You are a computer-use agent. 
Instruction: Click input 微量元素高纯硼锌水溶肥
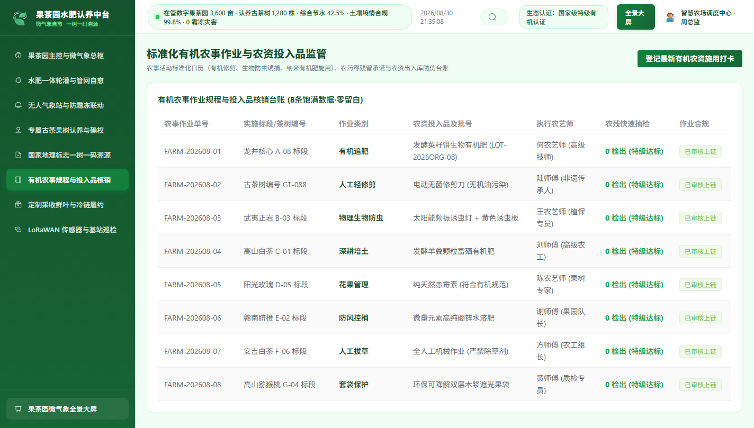(454, 318)
